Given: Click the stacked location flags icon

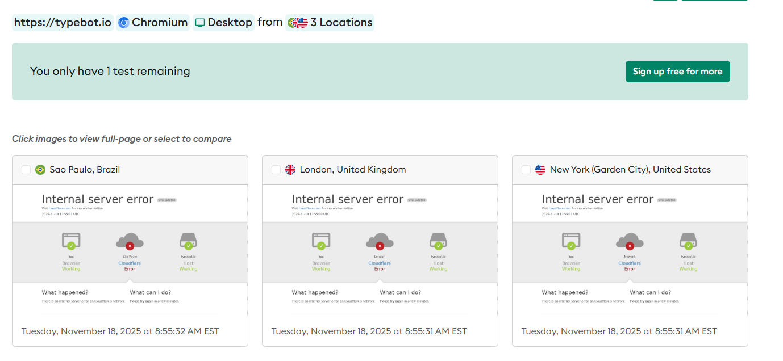Looking at the screenshot, I should click(x=298, y=23).
